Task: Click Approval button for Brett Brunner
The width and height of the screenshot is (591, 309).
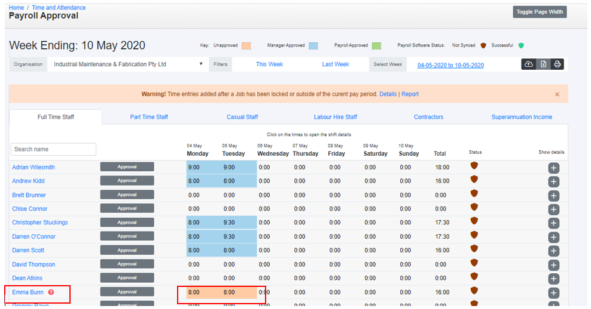Action: pyautogui.click(x=127, y=194)
